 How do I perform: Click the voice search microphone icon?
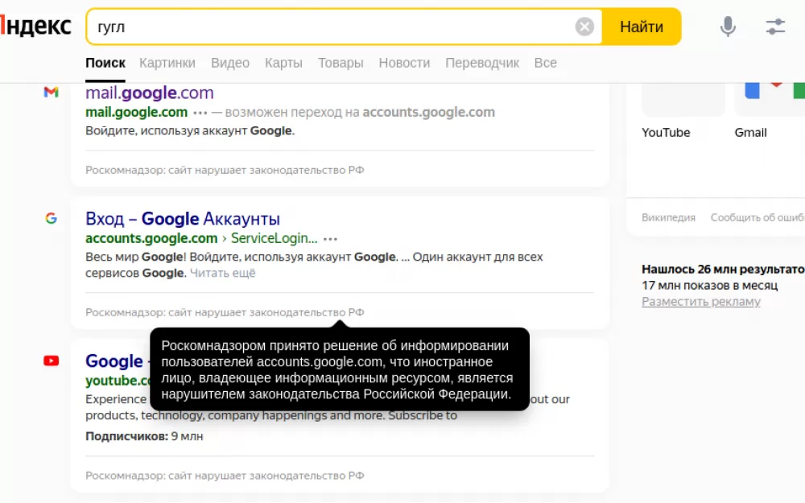pos(728,27)
